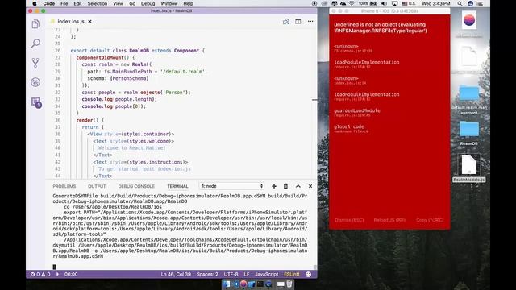516x290 pixels.
Task: Click the feedback smiley icon in status bar
Action: tap(308, 274)
